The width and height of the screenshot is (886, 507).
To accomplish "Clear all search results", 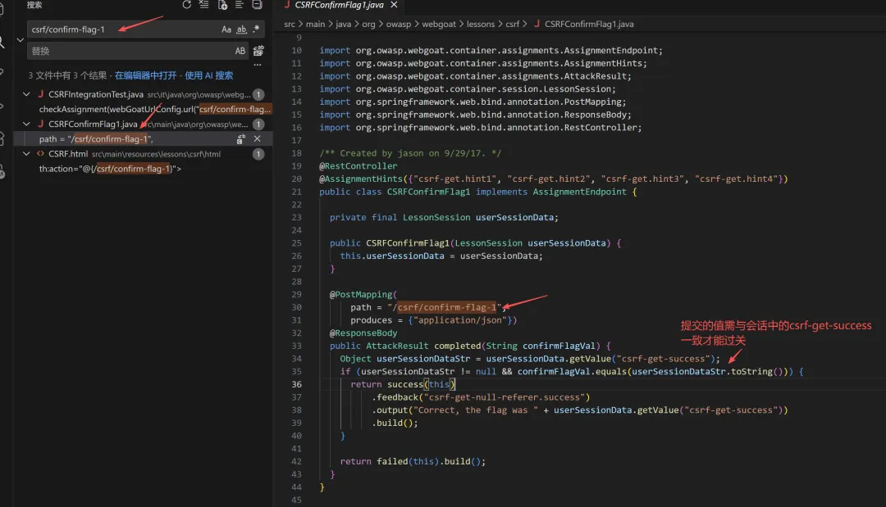I will (204, 5).
